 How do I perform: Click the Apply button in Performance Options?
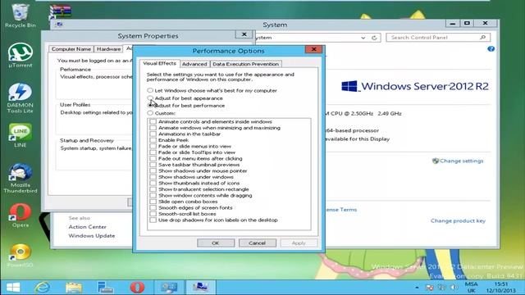click(299, 243)
